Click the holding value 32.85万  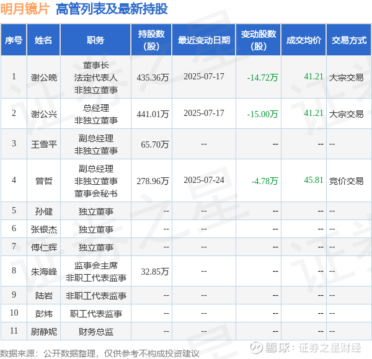click(x=154, y=272)
